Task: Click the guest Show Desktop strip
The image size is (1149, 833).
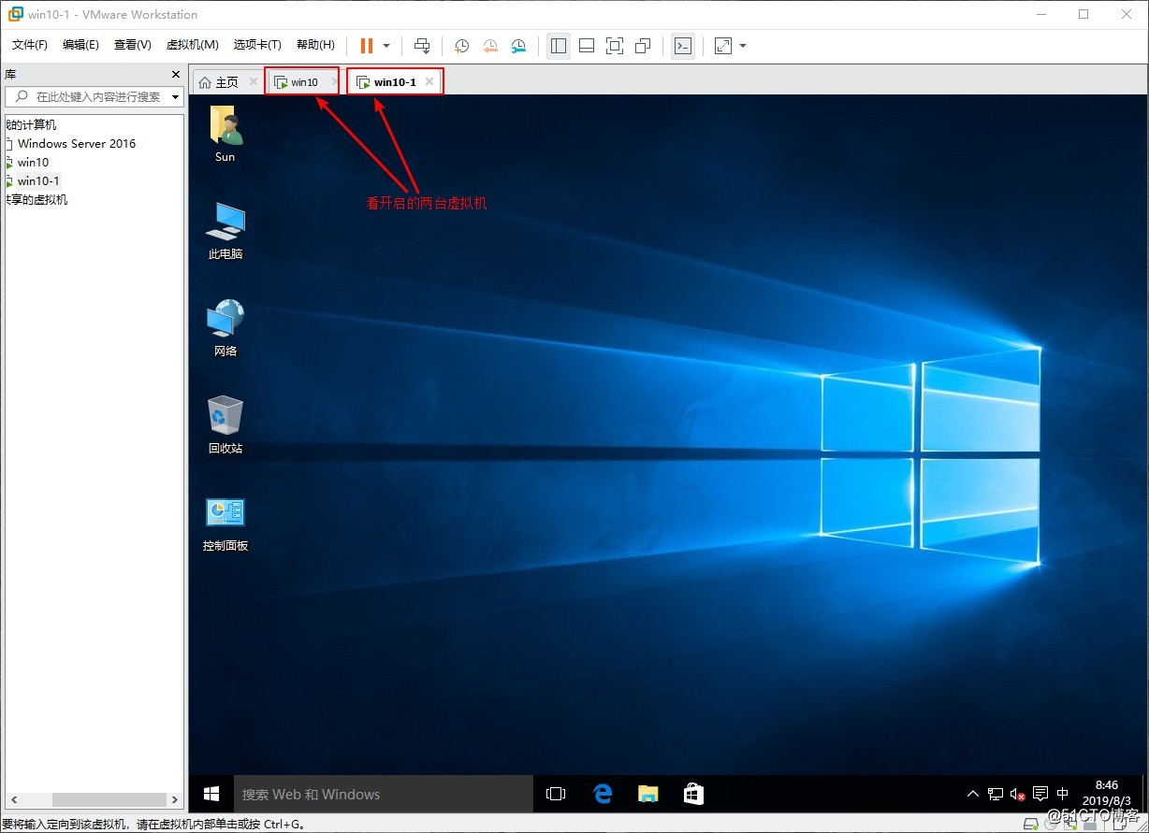Action: pos(1144,794)
